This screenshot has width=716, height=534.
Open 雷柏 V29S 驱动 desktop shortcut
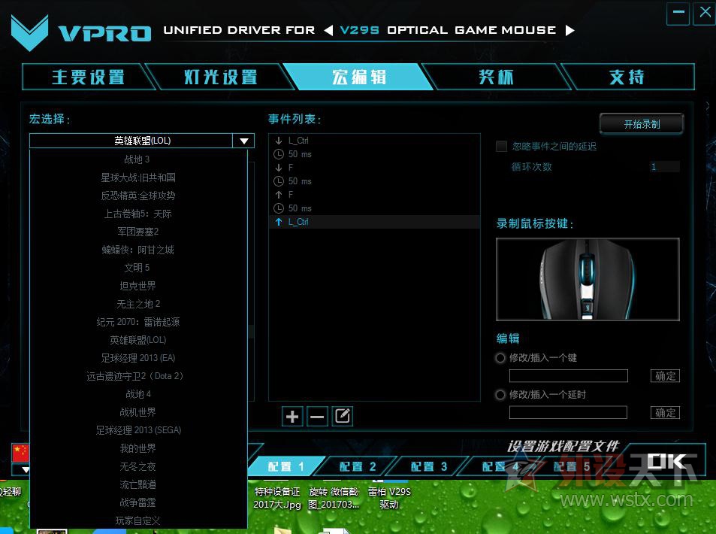coord(389,496)
